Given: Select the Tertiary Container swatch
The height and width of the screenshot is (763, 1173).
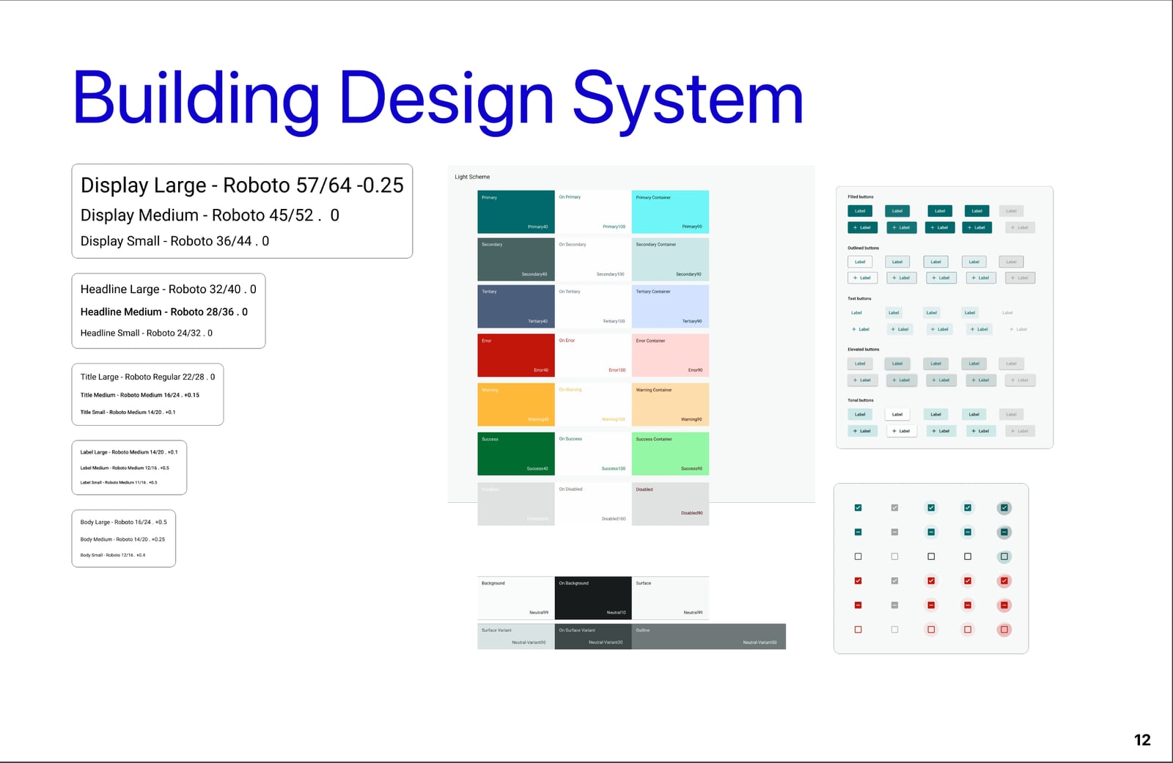Looking at the screenshot, I should point(670,306).
